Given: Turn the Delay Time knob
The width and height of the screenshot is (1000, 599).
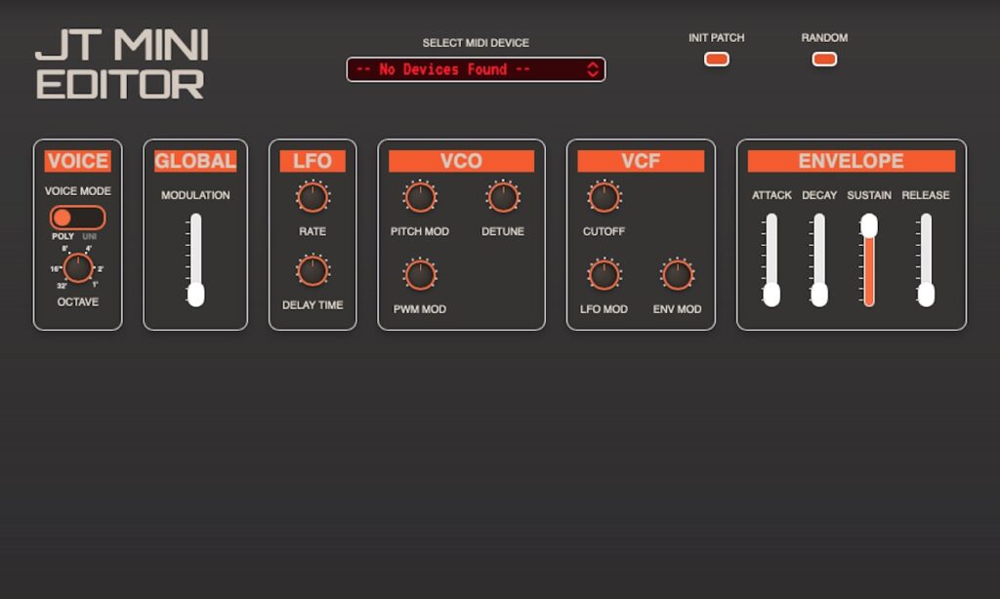Looking at the screenshot, I should pyautogui.click(x=312, y=270).
